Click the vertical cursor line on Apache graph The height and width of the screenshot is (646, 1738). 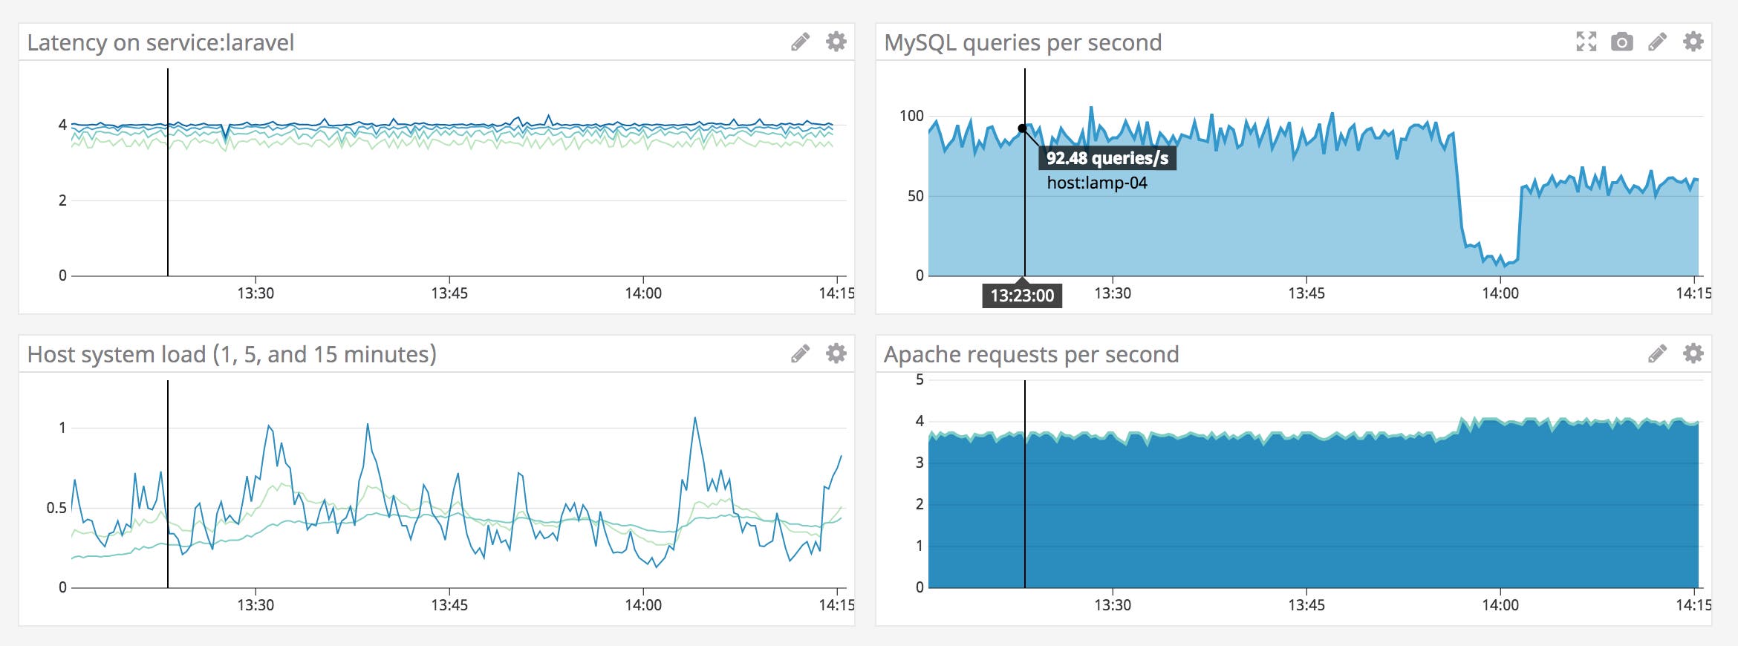(1024, 483)
